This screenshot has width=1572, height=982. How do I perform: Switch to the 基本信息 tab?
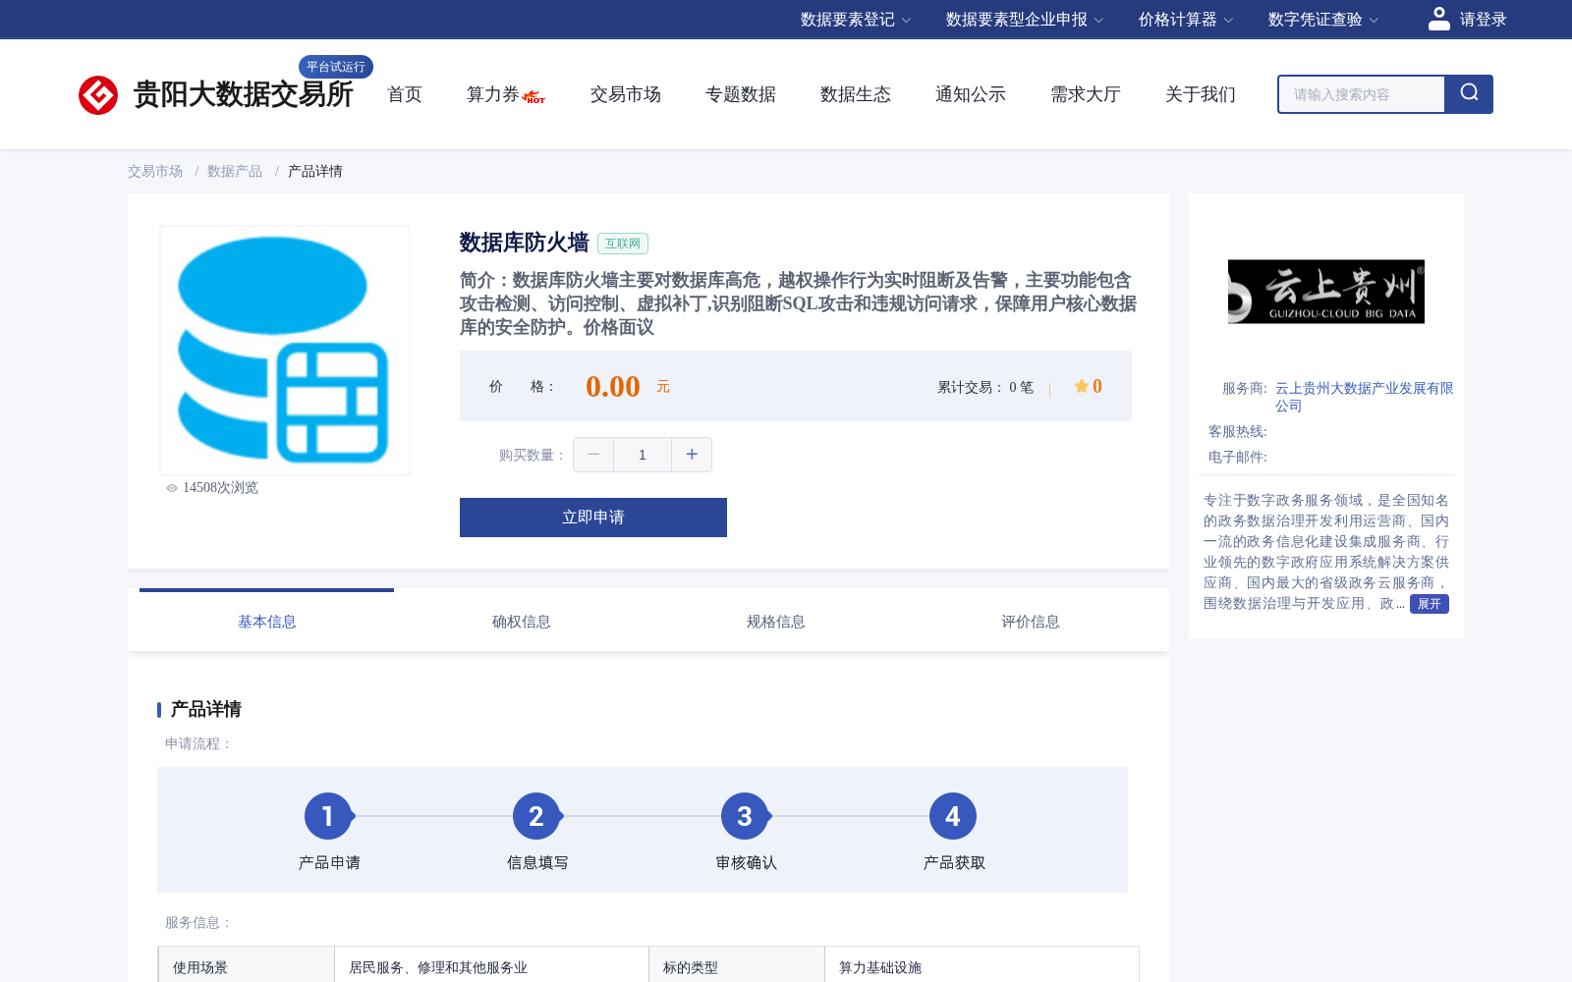coord(266,622)
